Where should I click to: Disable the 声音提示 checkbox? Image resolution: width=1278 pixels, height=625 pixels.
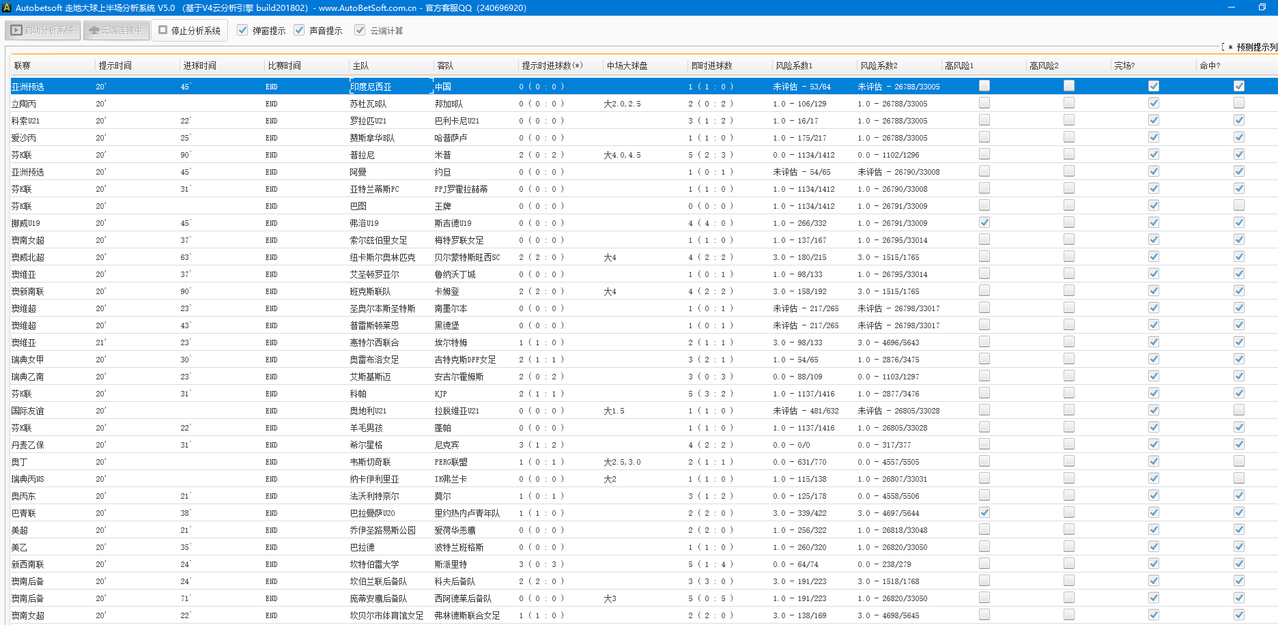pyautogui.click(x=299, y=31)
